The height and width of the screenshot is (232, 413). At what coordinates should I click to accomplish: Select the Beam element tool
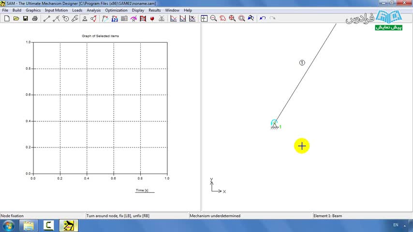tap(46, 18)
